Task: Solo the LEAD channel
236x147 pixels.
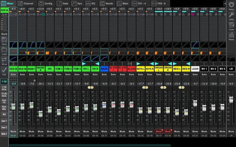Action: pyautogui.click(x=195, y=74)
